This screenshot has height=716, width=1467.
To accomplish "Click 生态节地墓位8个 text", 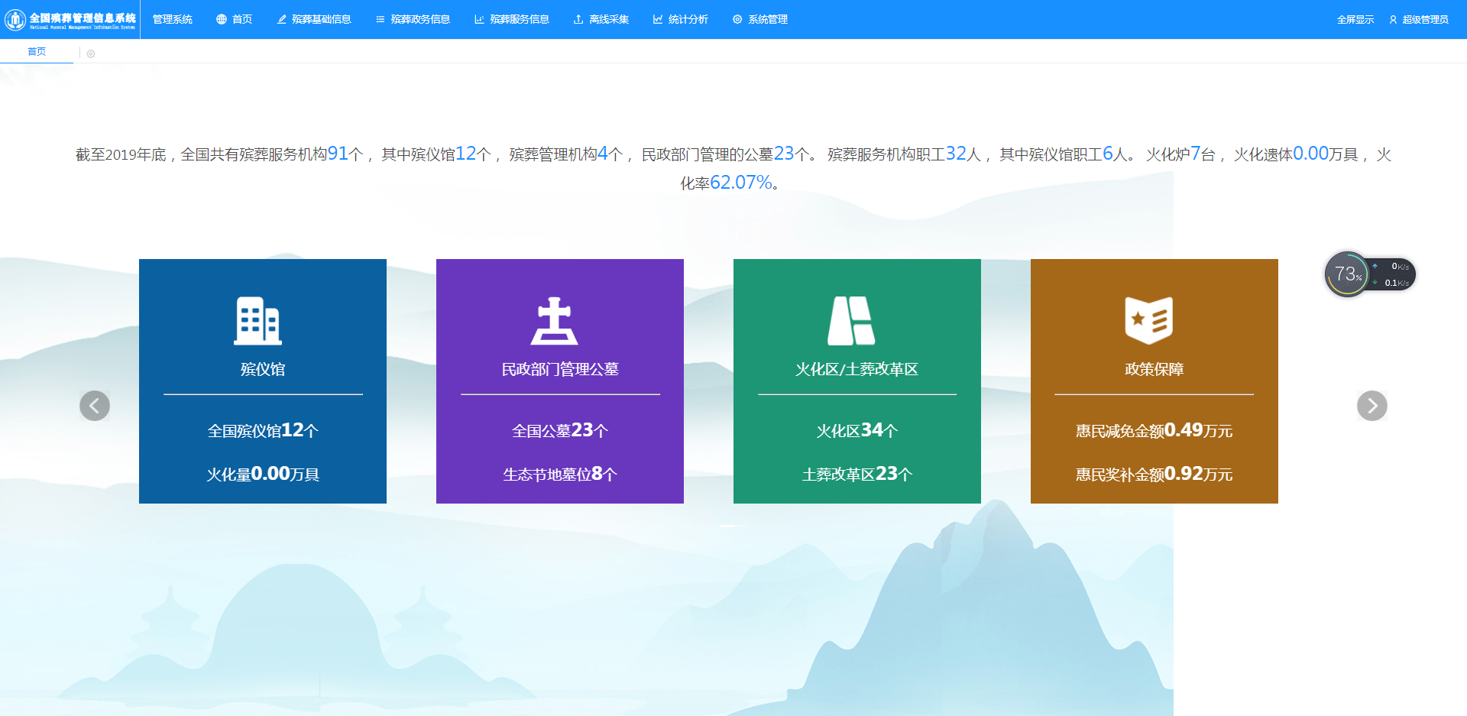I will [560, 474].
